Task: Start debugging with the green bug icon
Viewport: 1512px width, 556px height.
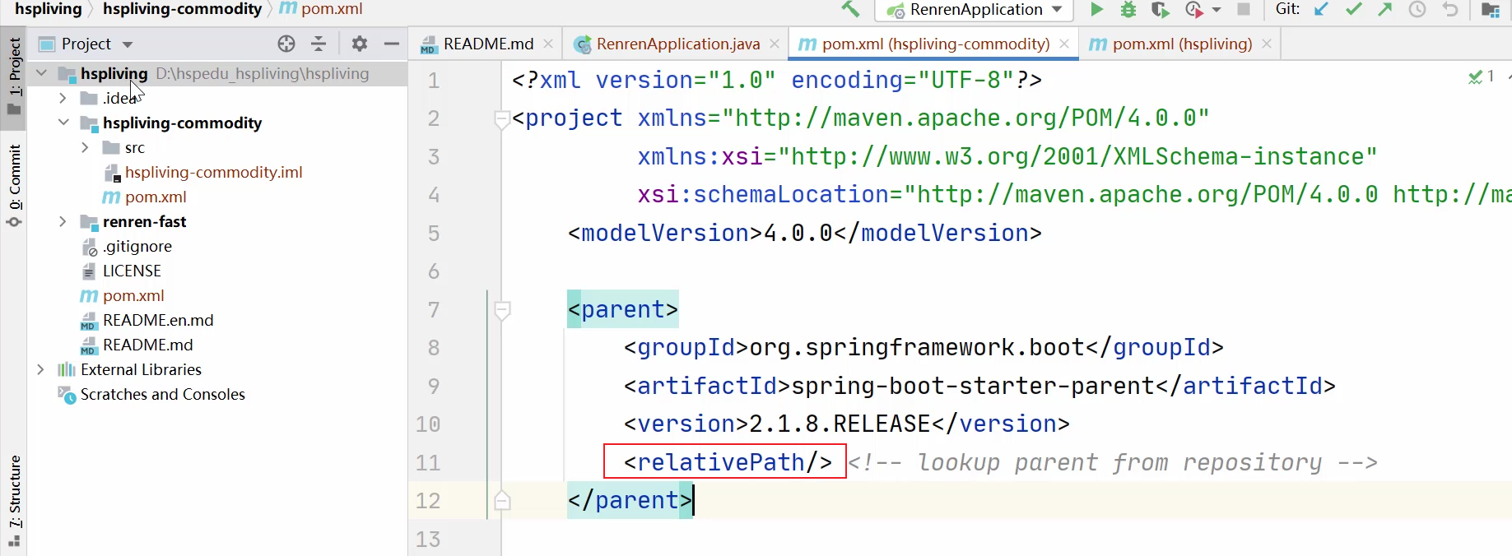Action: click(1128, 10)
